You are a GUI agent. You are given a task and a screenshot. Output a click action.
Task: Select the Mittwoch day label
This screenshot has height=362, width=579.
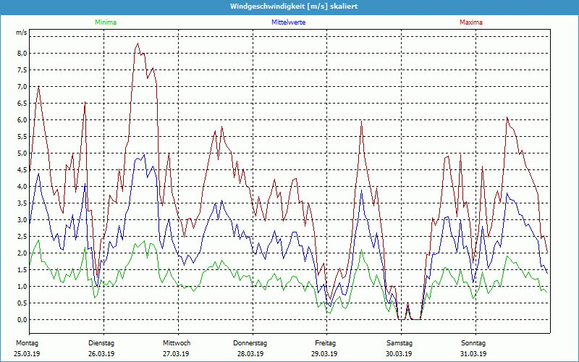click(177, 342)
